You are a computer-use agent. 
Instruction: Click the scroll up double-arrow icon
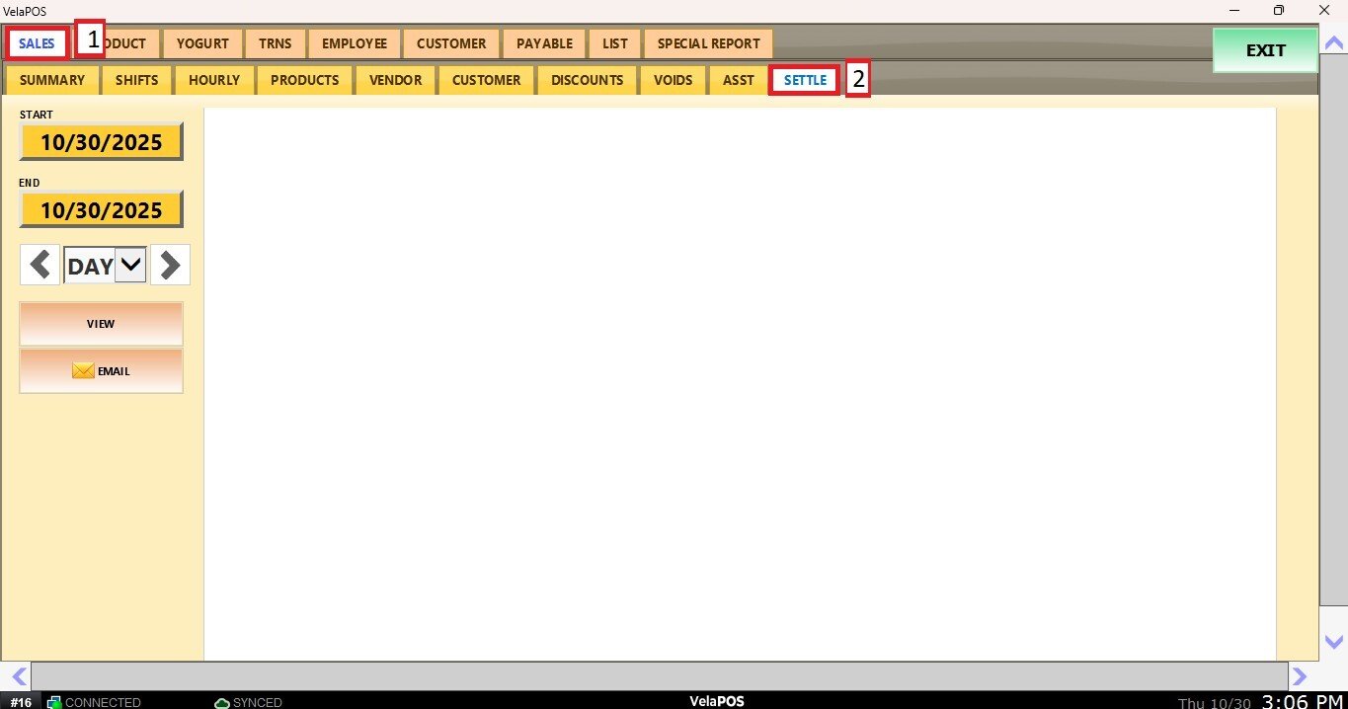coord(1332,43)
